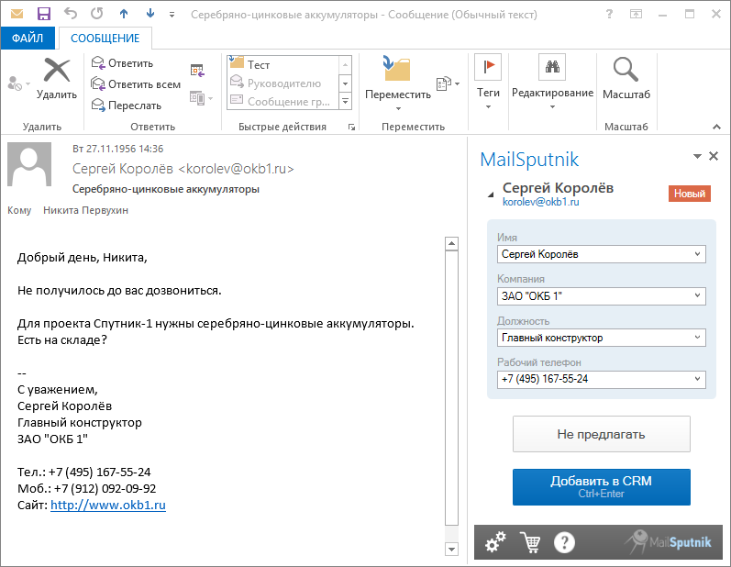Collapse the ribbon with the chevron
Viewport: 731px width, 567px height.
pyautogui.click(x=716, y=127)
